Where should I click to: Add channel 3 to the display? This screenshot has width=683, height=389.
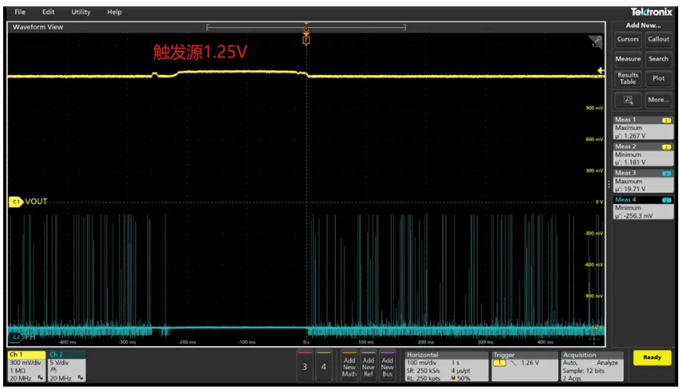304,366
